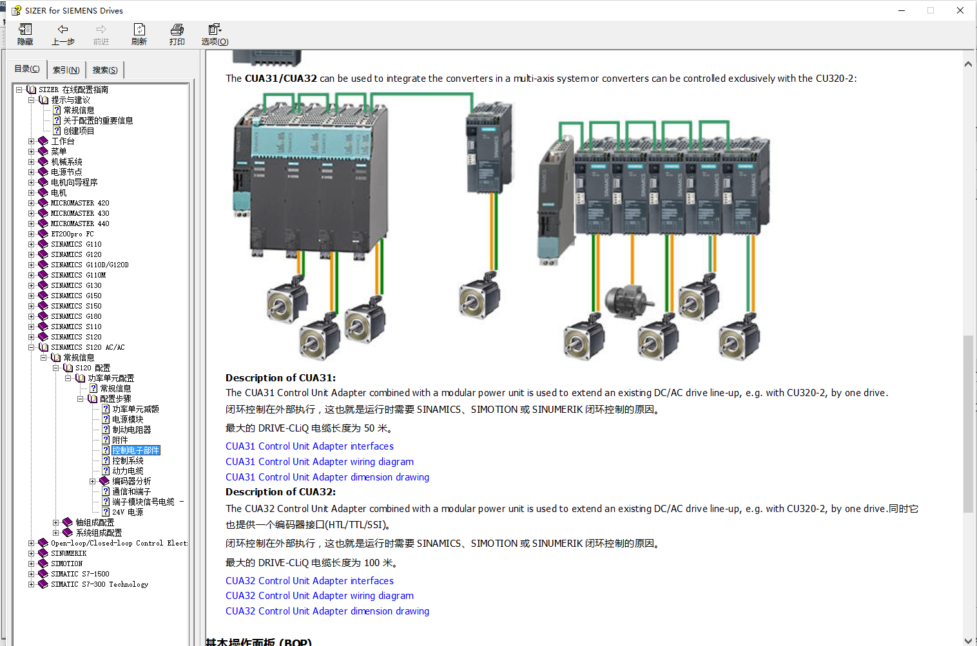This screenshot has width=977, height=646.
Task: Click the SIZER app icon in title bar
Action: pos(16,10)
